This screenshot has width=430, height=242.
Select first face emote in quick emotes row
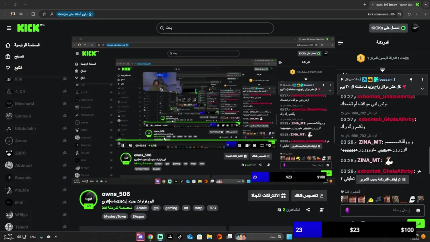tap(345, 199)
